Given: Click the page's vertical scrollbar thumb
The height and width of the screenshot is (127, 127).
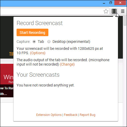Looking at the screenshot, I should point(125,21).
